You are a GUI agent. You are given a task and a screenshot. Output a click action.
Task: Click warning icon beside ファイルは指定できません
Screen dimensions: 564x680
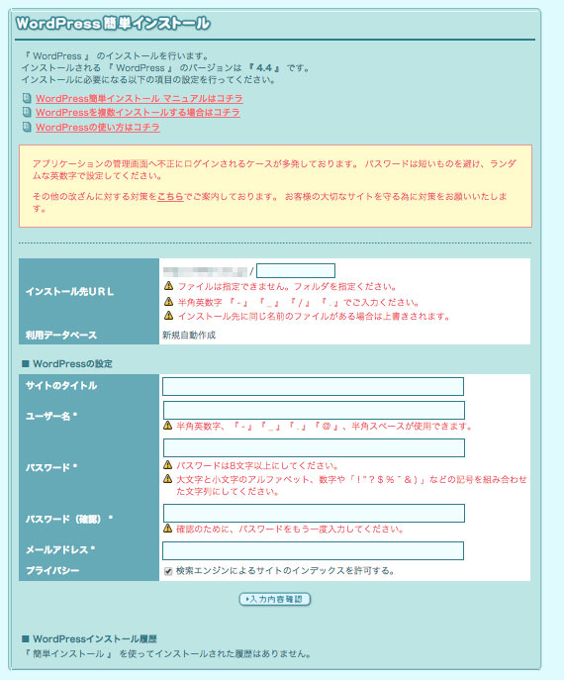point(168,286)
